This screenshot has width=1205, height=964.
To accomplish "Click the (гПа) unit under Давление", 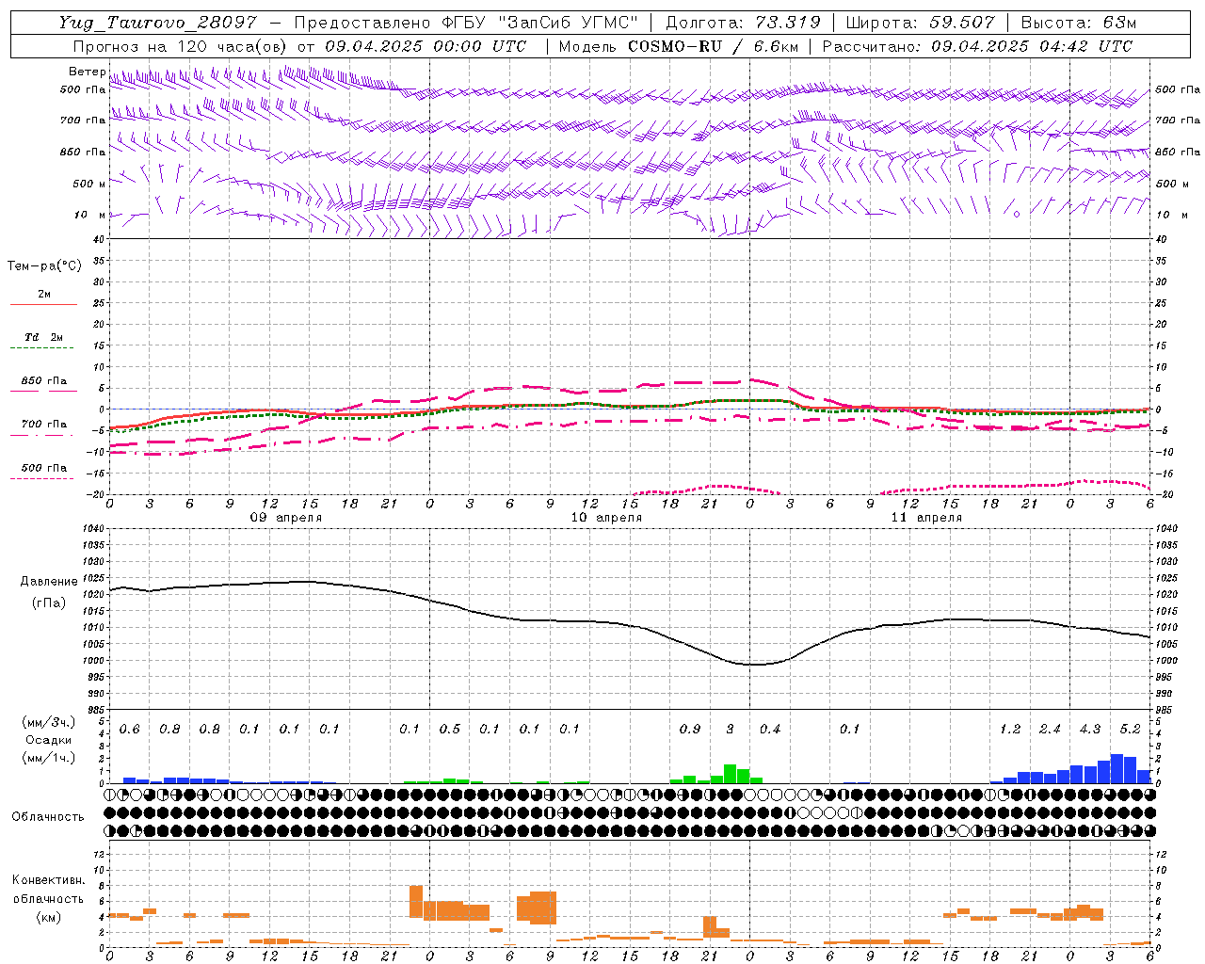I will (x=49, y=603).
